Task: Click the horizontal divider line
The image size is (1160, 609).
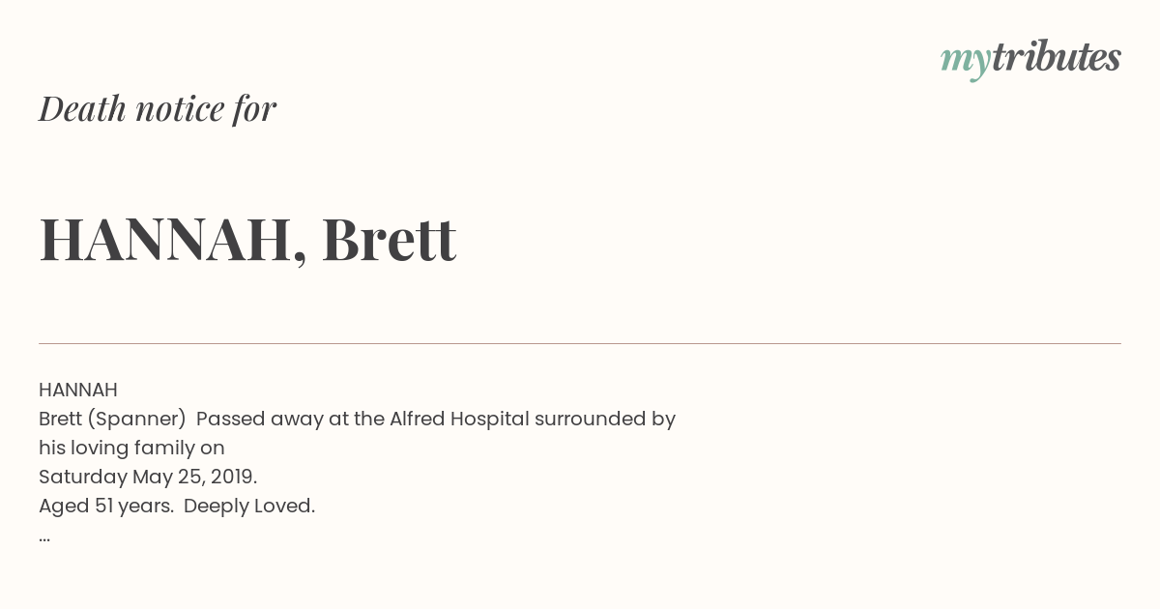Action: (580, 343)
